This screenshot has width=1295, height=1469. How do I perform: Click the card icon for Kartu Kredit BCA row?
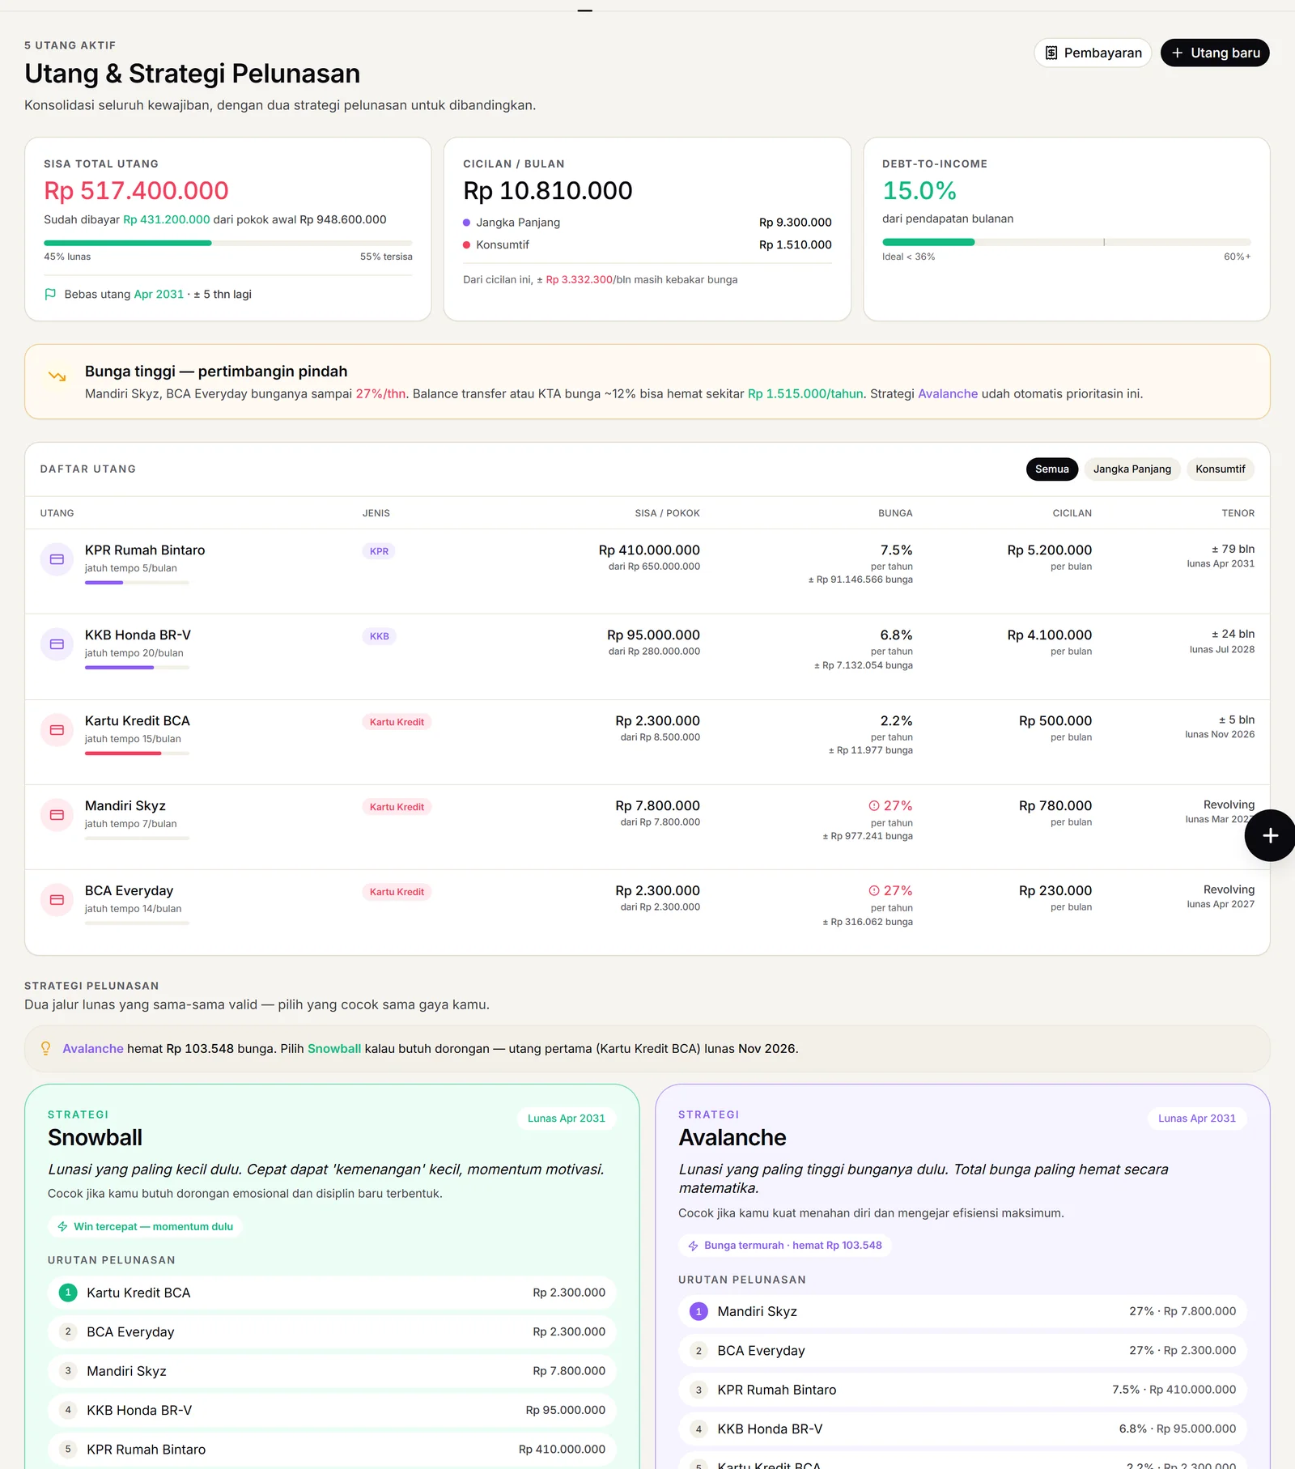57,730
